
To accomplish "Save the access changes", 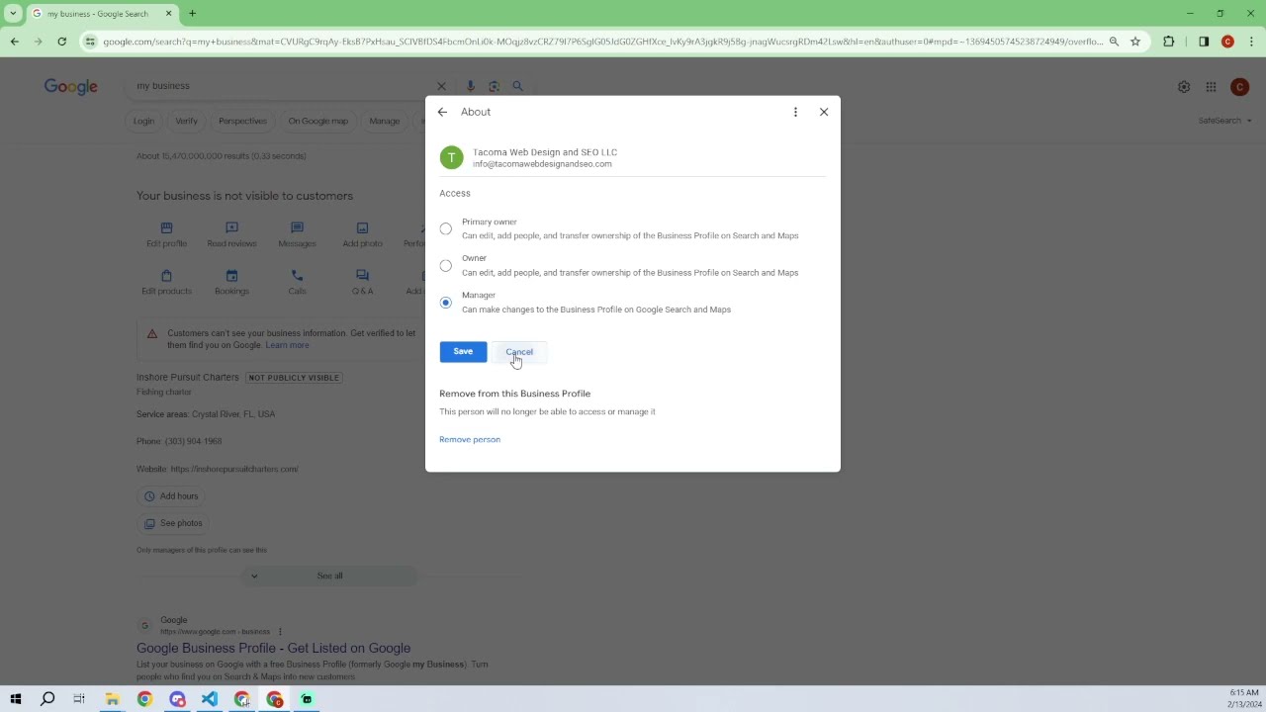I will [463, 352].
